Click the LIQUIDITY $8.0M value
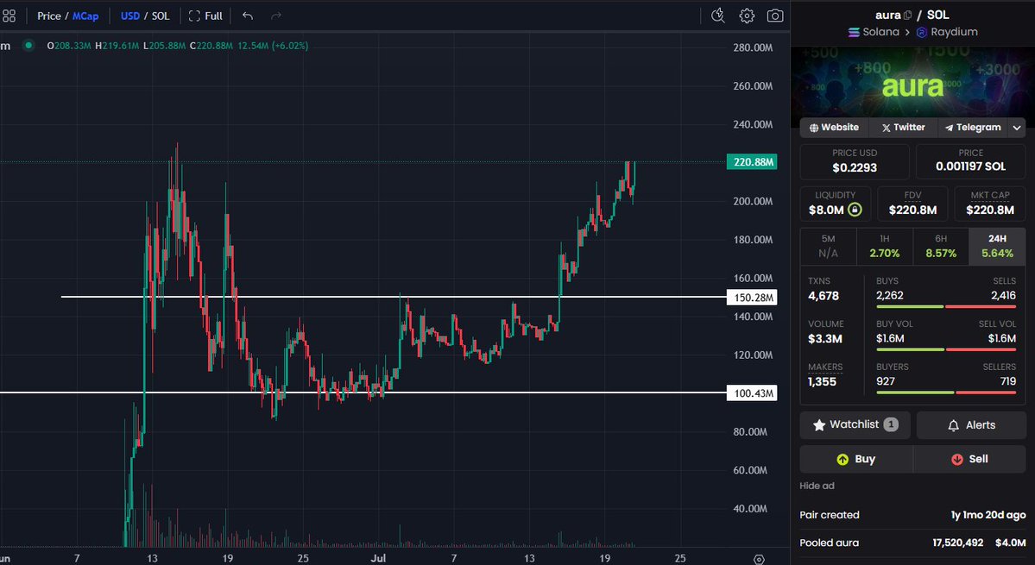The image size is (1035, 565). [826, 210]
